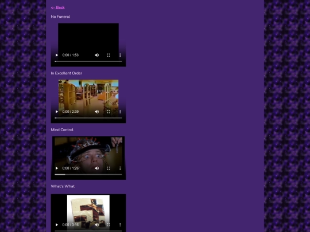
Task: Click the '0:00 / 2:39' time display
Action: tap(71, 112)
